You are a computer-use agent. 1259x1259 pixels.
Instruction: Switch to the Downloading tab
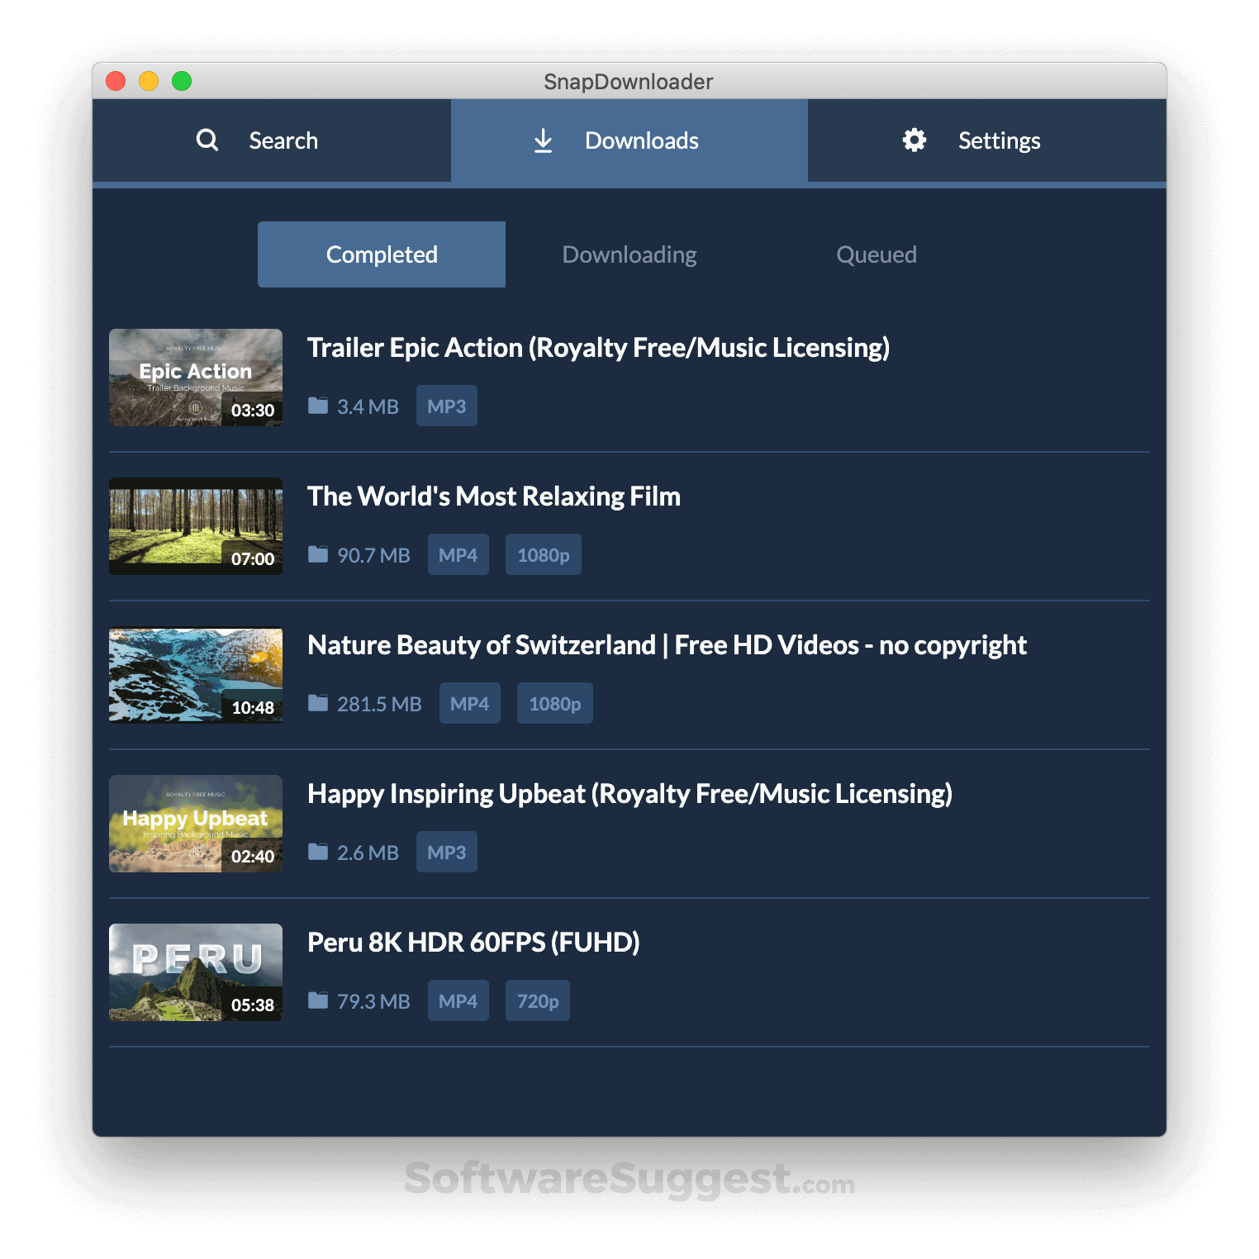pos(629,254)
